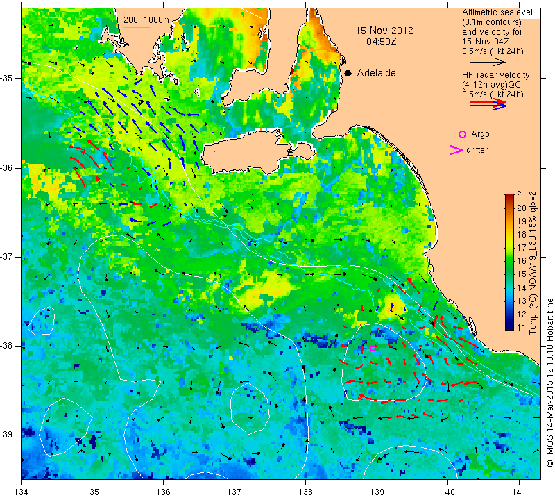Click the longitude '137' axis label
This screenshot has width=555, height=500.
[234, 492]
